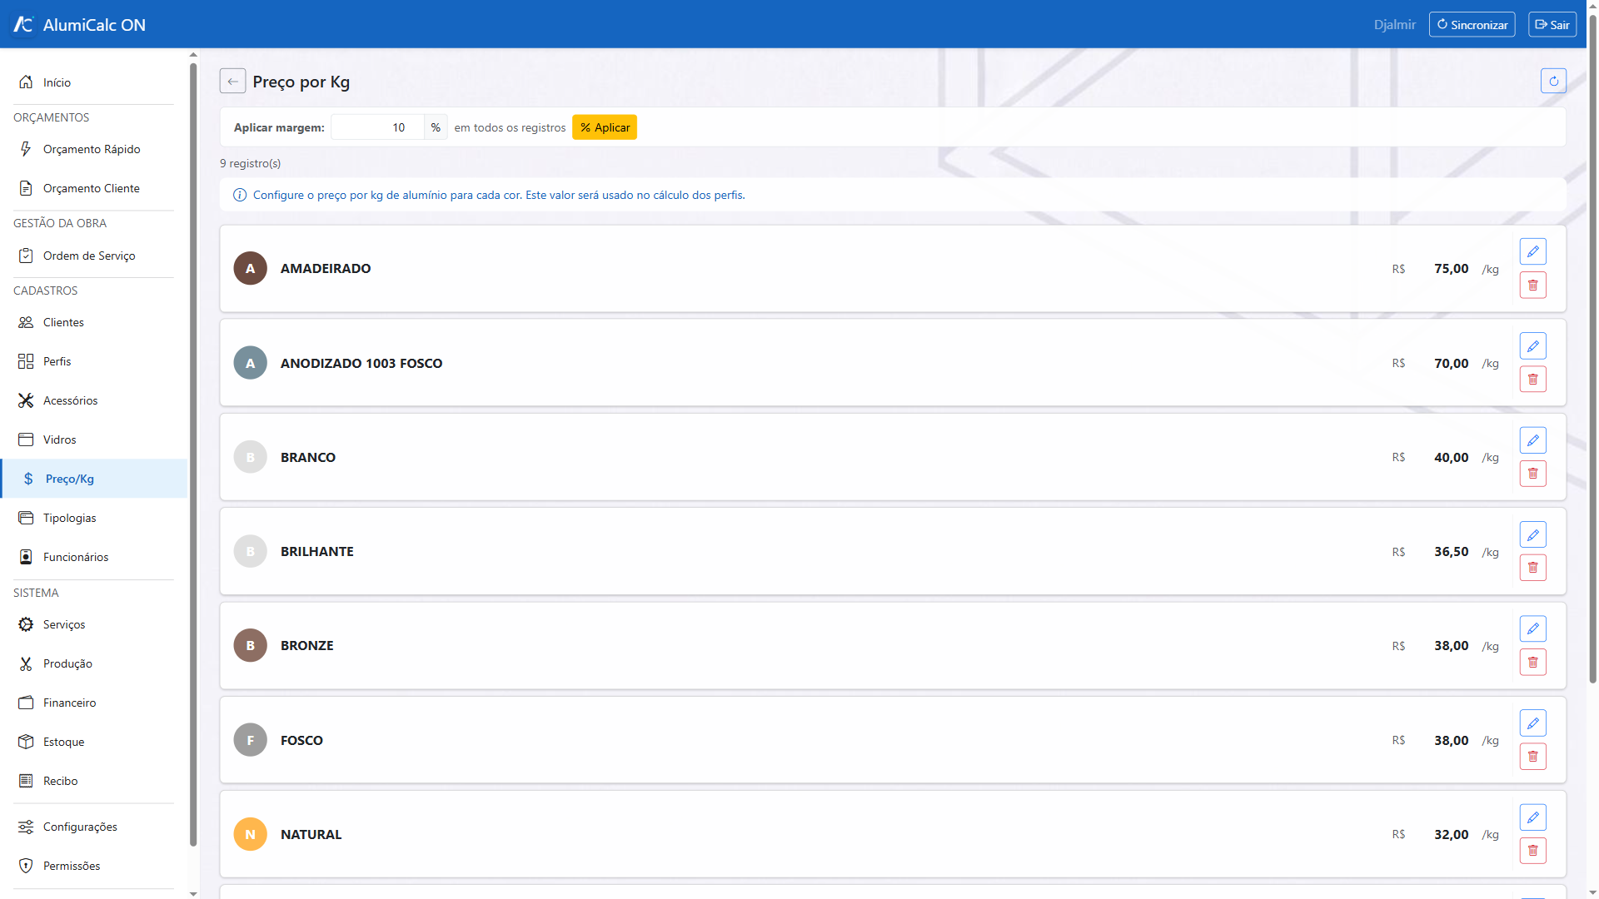1599x899 pixels.
Task: Edit the AMADEIRADO price with pencil icon
Action: 1532,251
